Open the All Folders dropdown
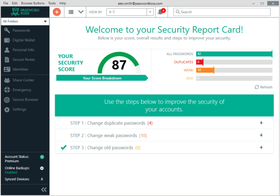Image resolution: width=280 pixels, height=196 pixels. click(24, 21)
